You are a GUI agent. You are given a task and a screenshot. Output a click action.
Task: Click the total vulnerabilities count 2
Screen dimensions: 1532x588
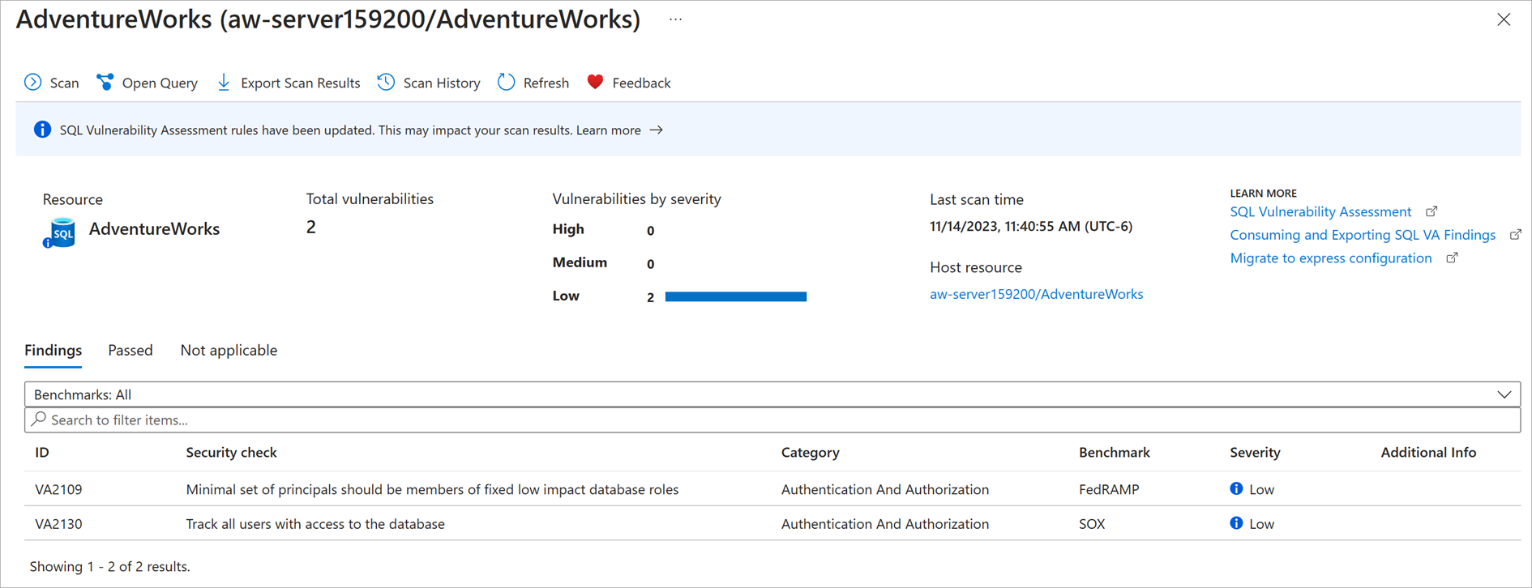click(311, 227)
